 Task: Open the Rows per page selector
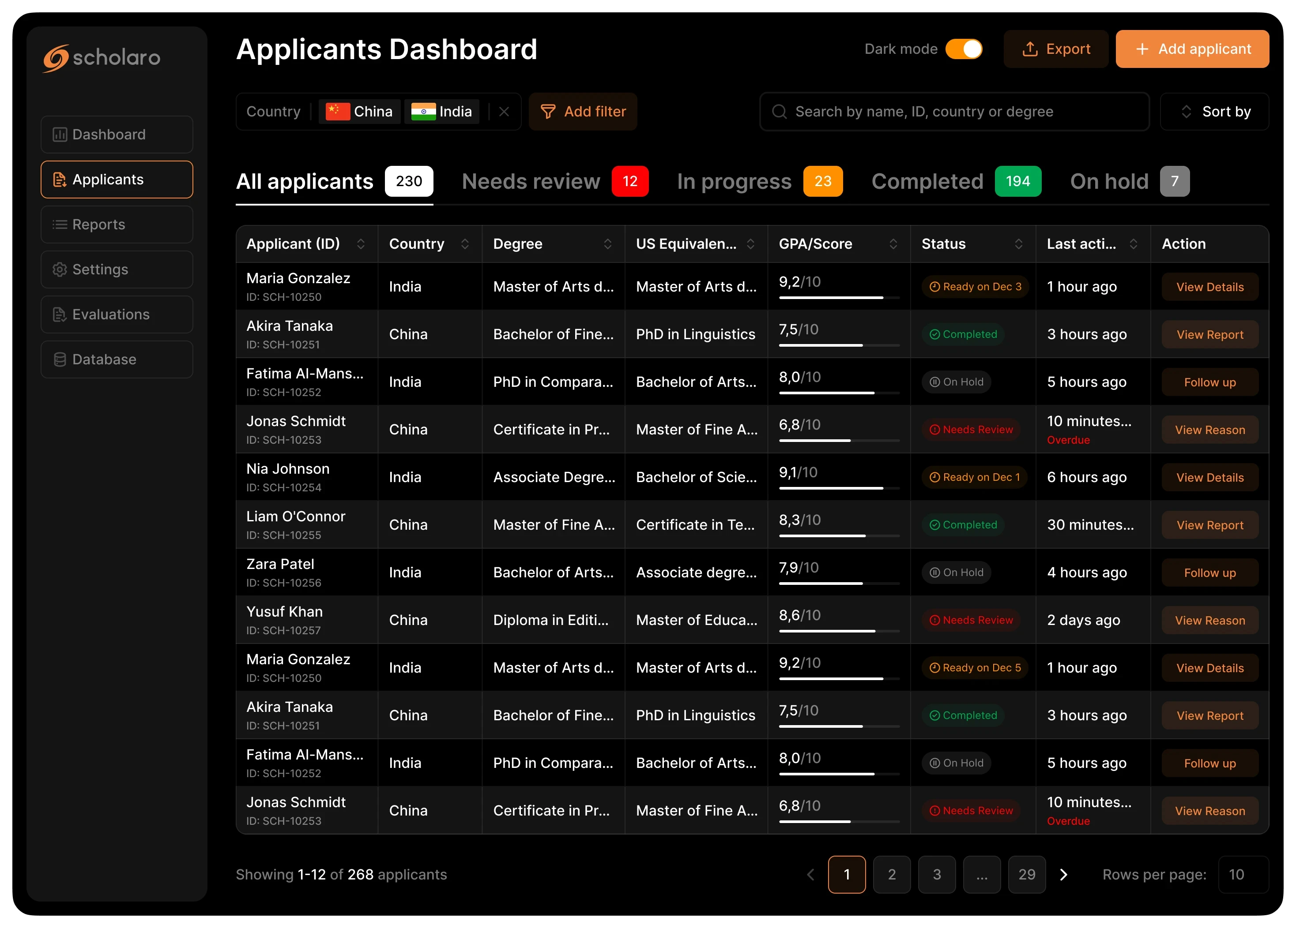[1243, 874]
